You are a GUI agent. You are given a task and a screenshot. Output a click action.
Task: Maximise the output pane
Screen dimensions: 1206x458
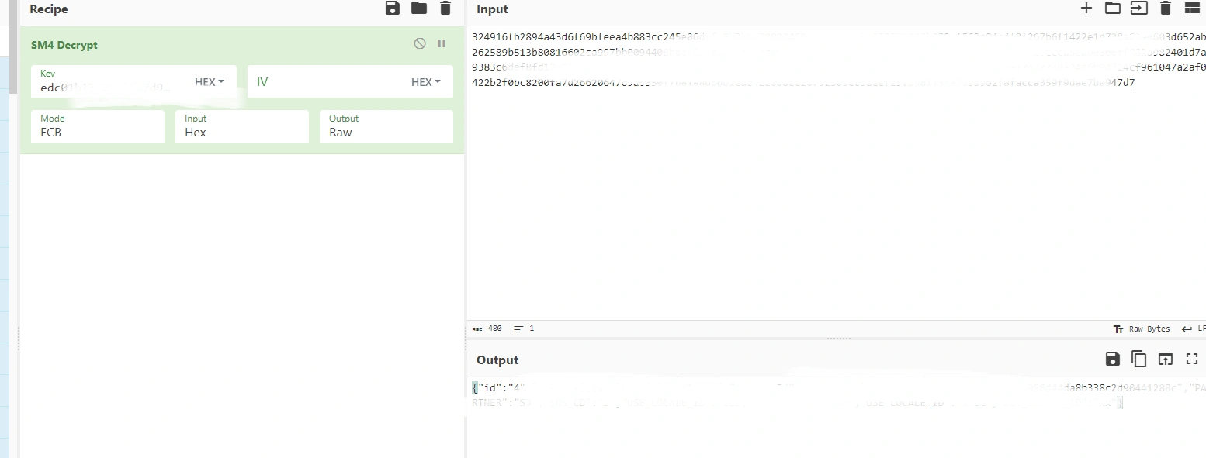(1192, 359)
